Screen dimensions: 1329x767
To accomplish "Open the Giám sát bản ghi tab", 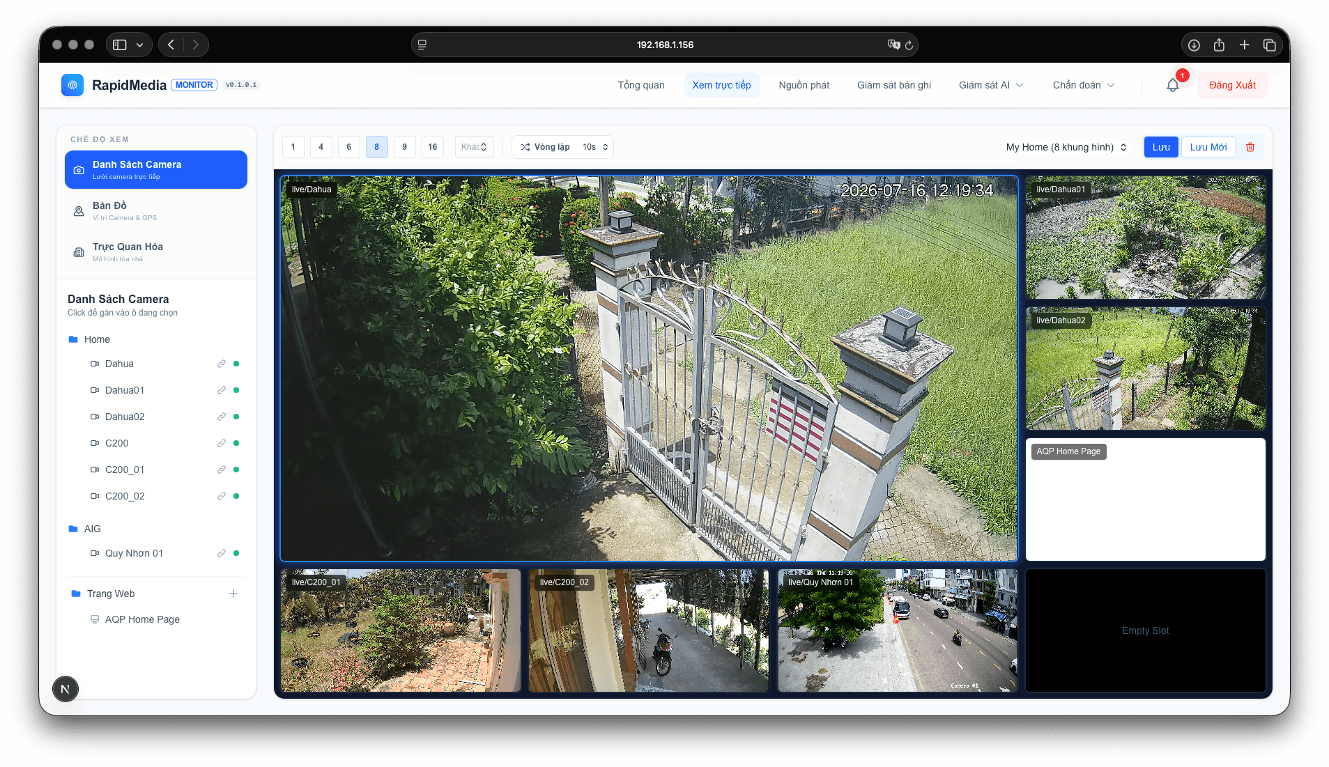I will (894, 85).
